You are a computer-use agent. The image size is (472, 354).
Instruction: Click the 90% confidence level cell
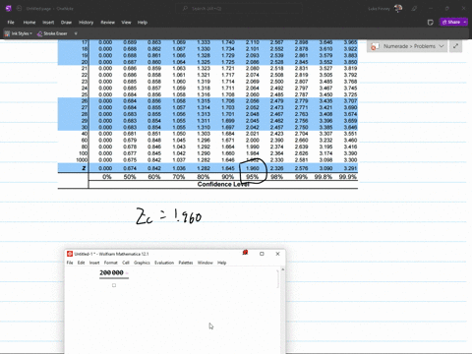tap(228, 177)
